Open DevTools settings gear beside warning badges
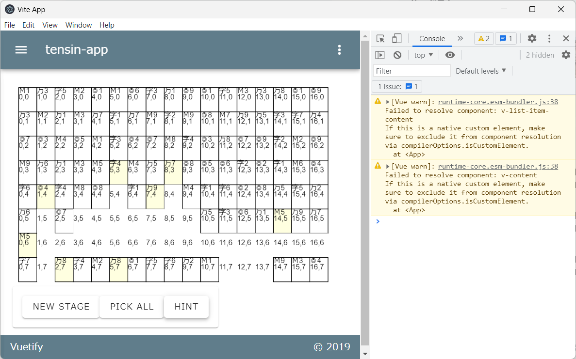The height and width of the screenshot is (359, 576). (x=532, y=39)
